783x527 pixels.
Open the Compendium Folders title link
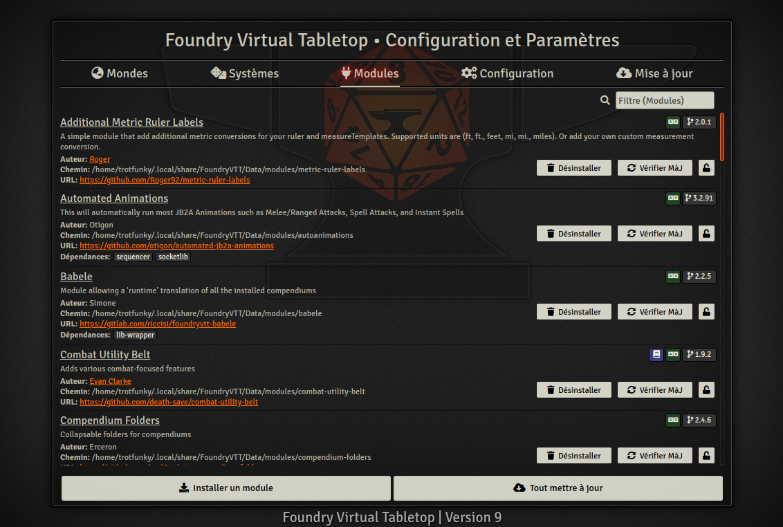point(110,420)
